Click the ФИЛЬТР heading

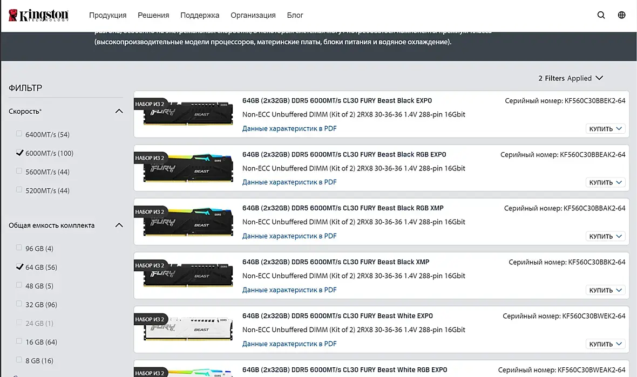click(25, 88)
